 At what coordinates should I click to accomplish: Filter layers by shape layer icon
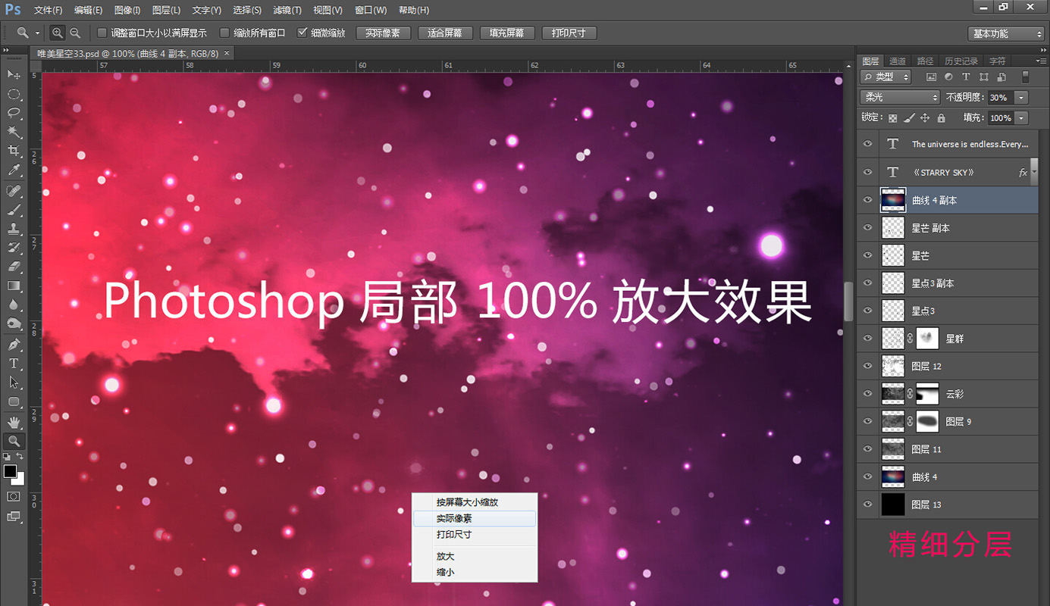984,77
